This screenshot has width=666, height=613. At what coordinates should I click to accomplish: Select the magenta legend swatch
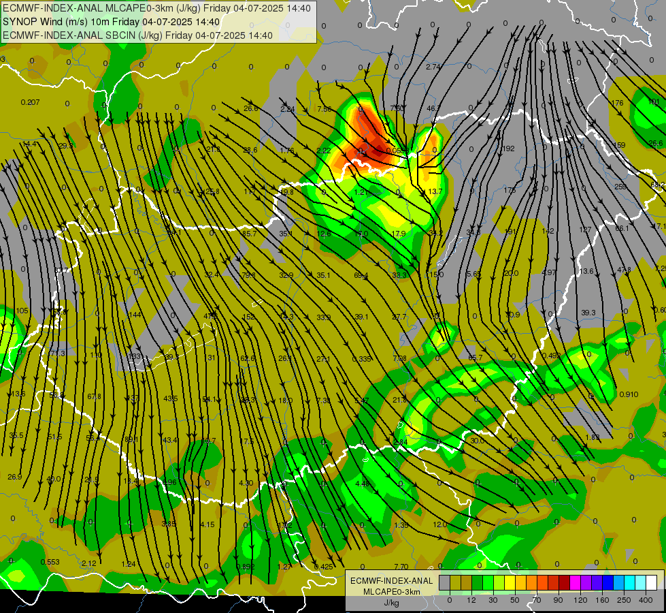point(576,582)
